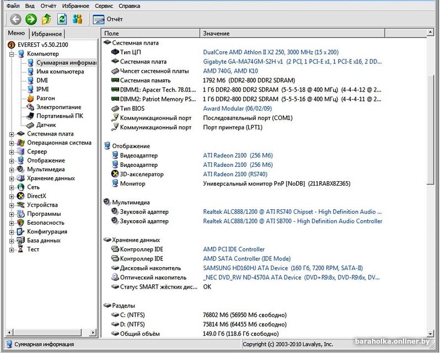Select Разгон flame item in tree

[x=45, y=98]
